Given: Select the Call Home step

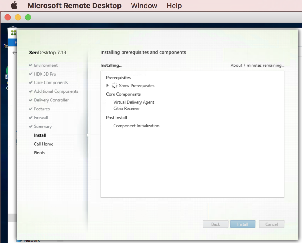Looking at the screenshot, I should [x=44, y=144].
